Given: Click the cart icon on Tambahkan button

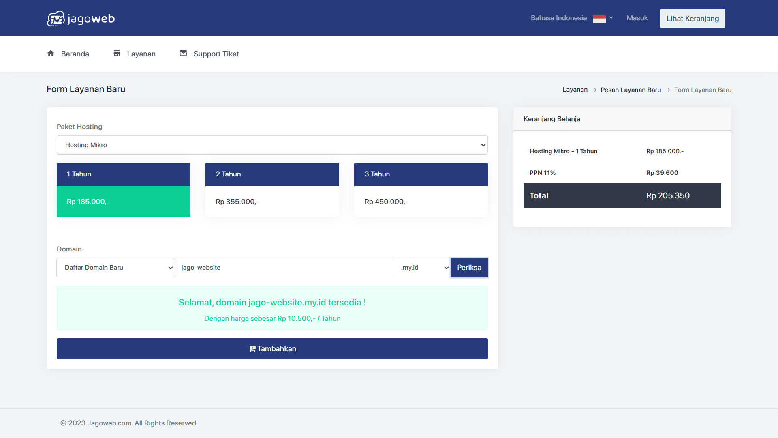Looking at the screenshot, I should [252, 349].
